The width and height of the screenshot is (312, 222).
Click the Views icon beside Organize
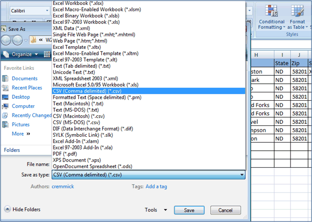click(47, 54)
